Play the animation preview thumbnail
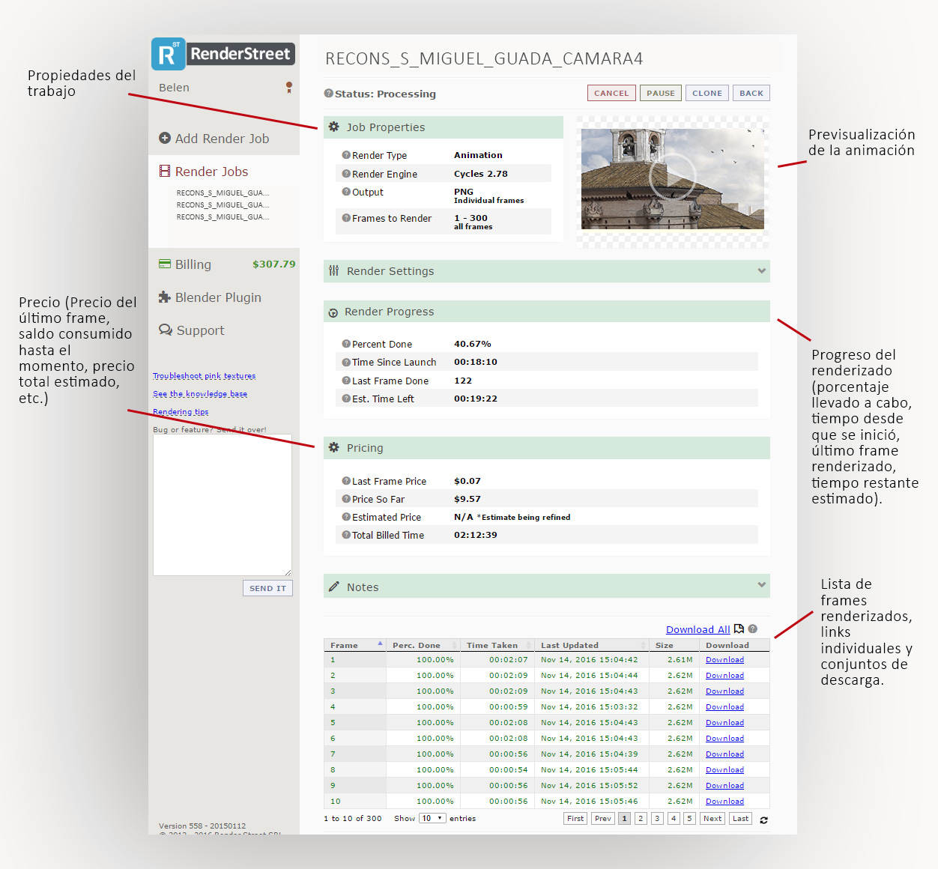 (x=672, y=178)
